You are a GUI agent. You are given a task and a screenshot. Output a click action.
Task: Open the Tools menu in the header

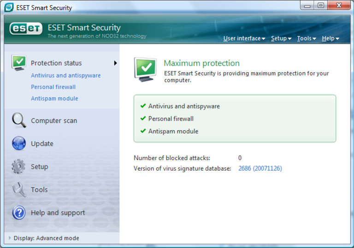point(307,39)
